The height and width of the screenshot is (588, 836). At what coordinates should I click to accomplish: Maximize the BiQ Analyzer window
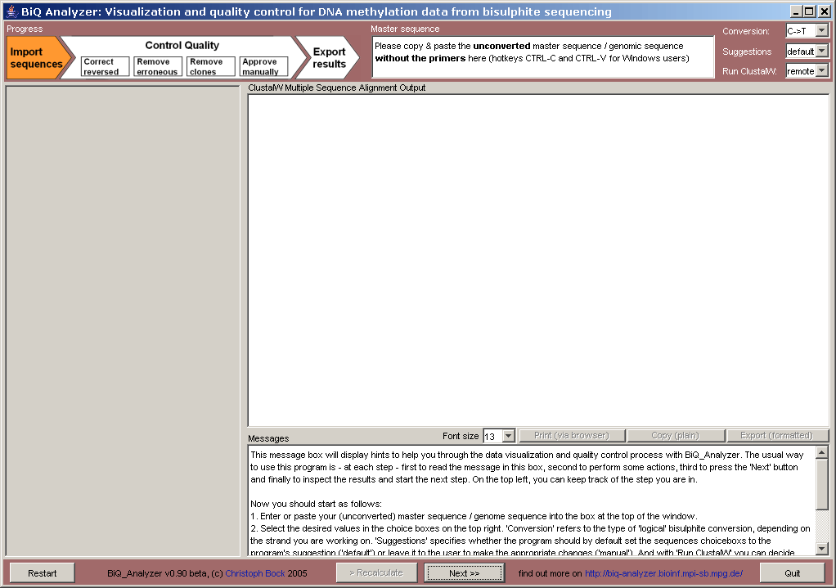click(809, 11)
